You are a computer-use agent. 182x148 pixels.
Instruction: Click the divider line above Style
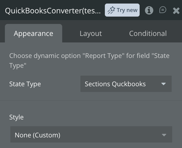(x=91, y=100)
